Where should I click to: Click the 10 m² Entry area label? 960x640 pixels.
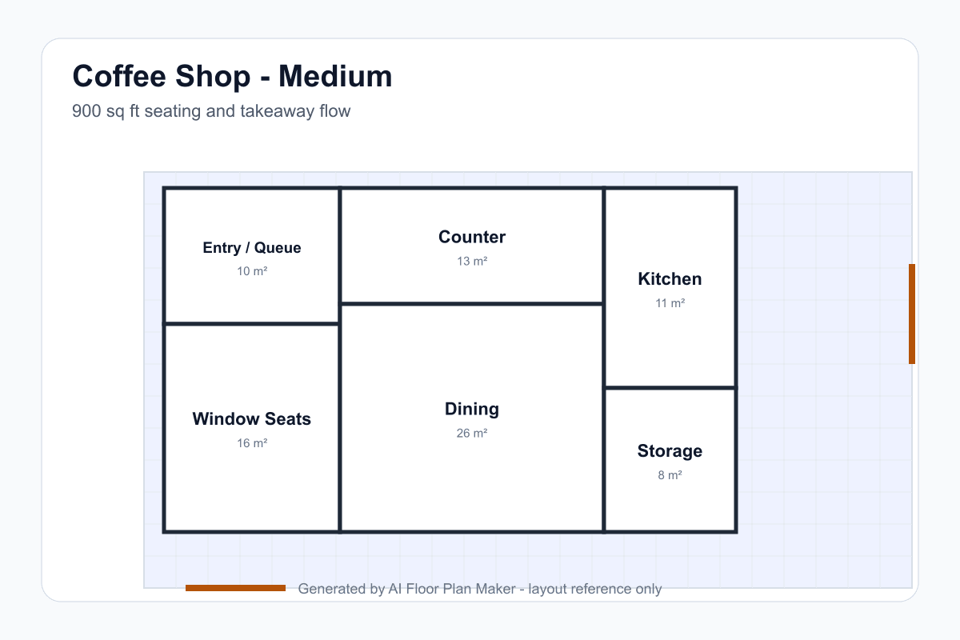point(252,271)
